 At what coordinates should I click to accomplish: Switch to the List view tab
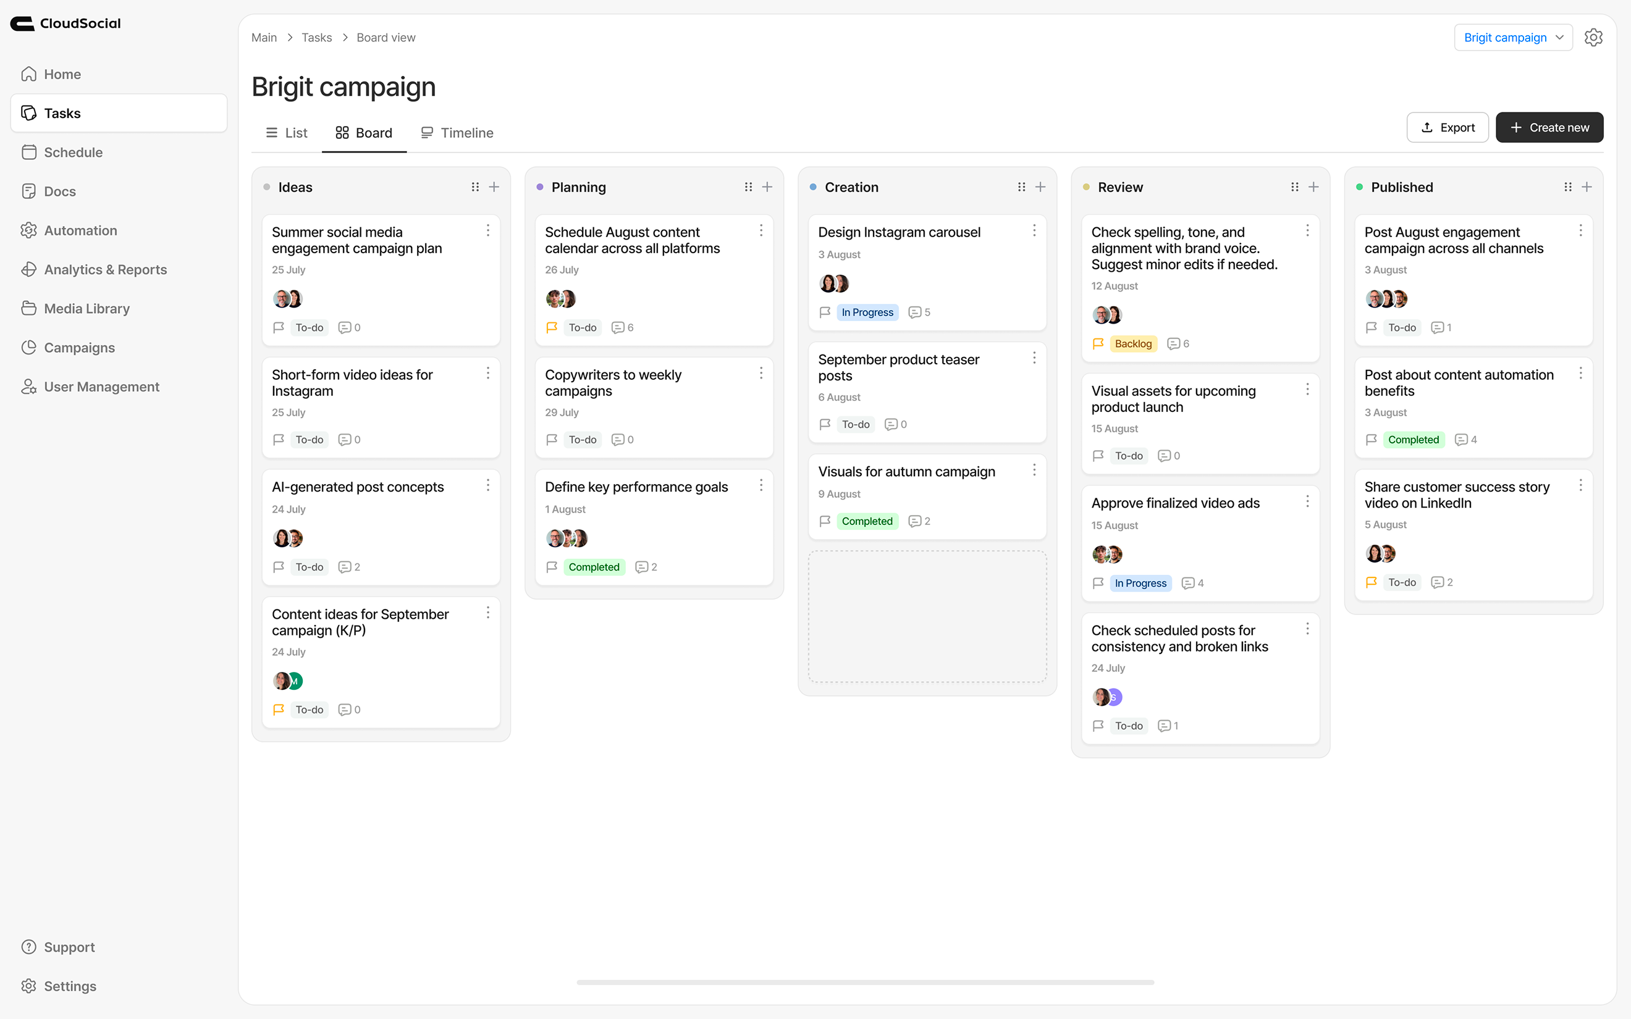point(286,133)
